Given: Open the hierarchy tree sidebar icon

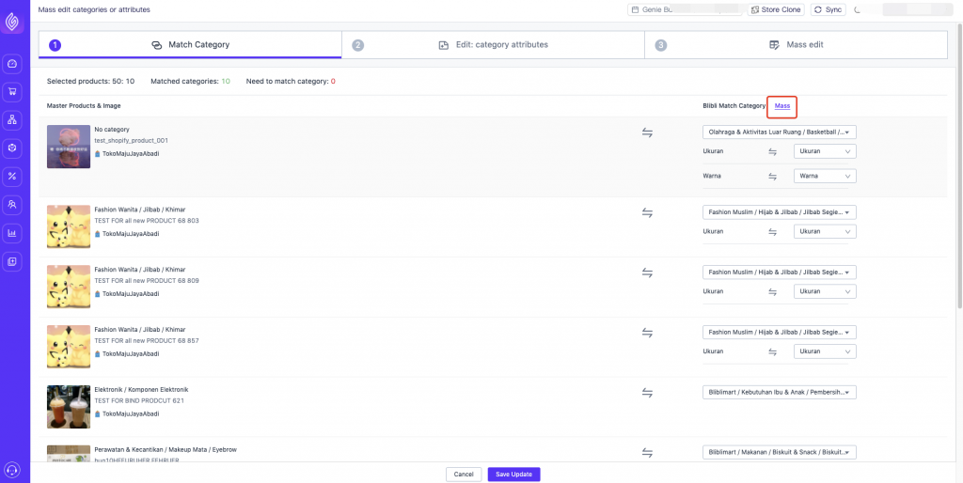Looking at the screenshot, I should point(12,120).
